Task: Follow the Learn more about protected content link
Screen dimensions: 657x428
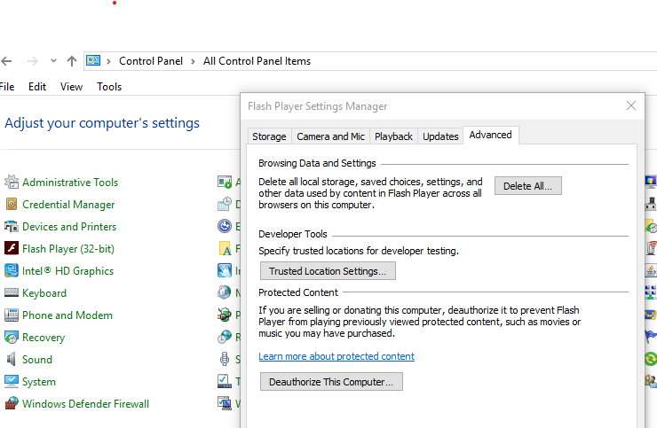Action: point(336,356)
